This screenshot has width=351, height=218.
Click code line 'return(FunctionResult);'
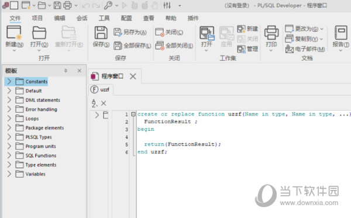[x=183, y=144]
